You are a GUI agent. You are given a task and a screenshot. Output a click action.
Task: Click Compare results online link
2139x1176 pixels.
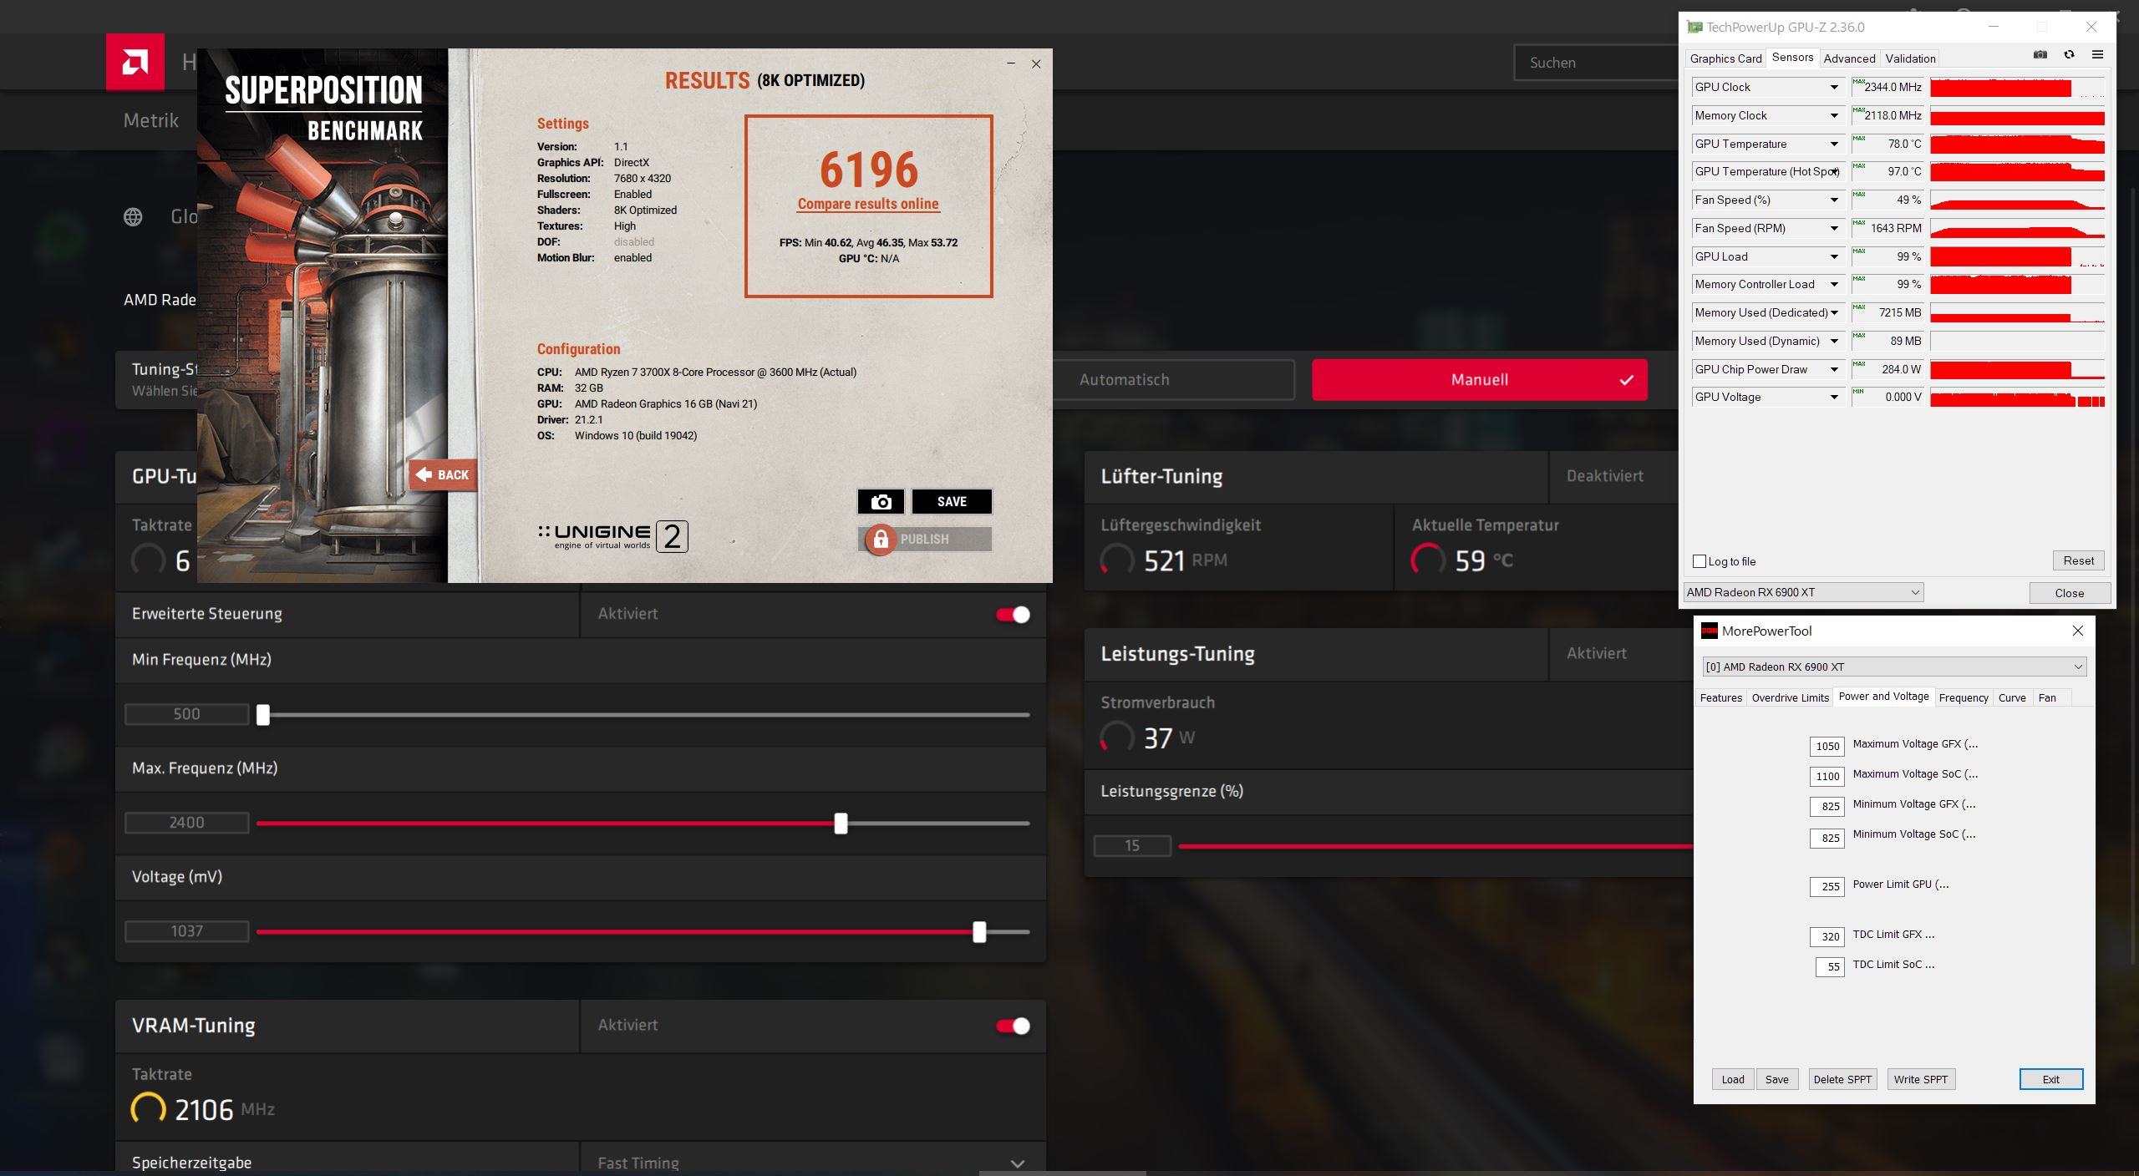tap(867, 204)
